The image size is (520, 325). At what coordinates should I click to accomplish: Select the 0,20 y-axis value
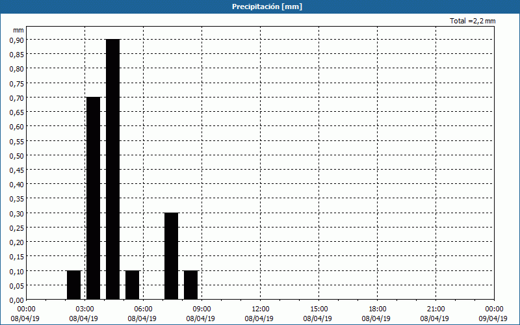tap(17, 242)
